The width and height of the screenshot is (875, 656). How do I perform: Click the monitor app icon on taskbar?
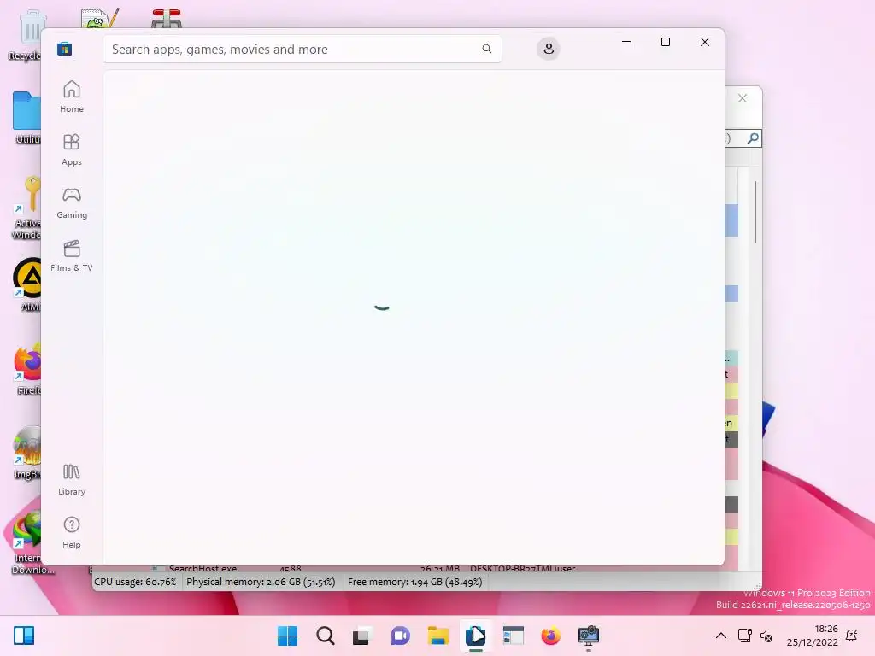[x=588, y=635]
